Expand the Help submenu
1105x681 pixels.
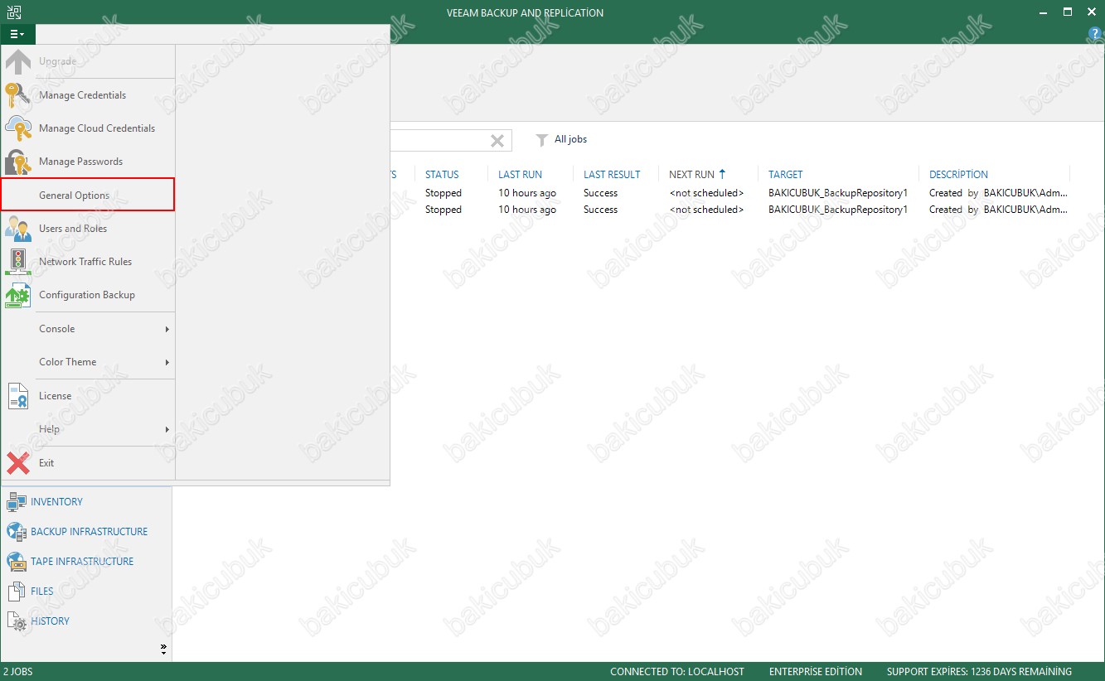(87, 429)
